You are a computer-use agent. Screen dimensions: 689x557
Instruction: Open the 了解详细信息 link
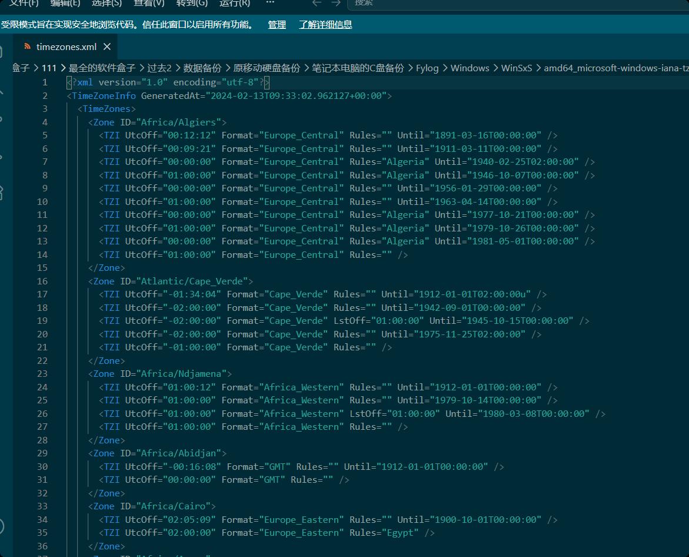tap(325, 25)
